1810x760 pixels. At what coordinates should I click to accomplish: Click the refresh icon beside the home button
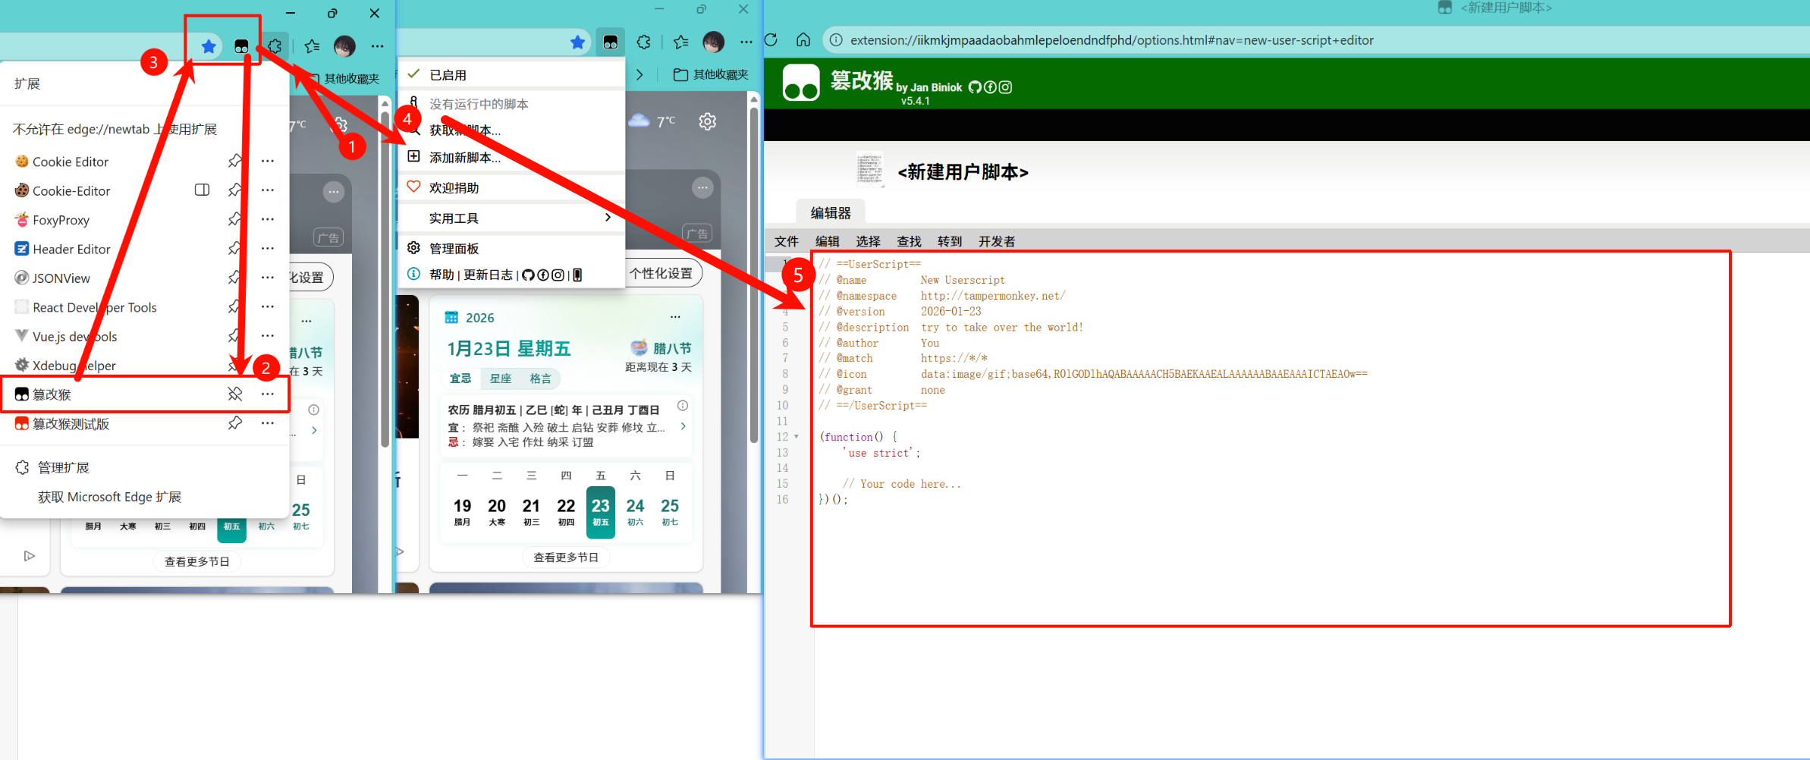coord(771,40)
